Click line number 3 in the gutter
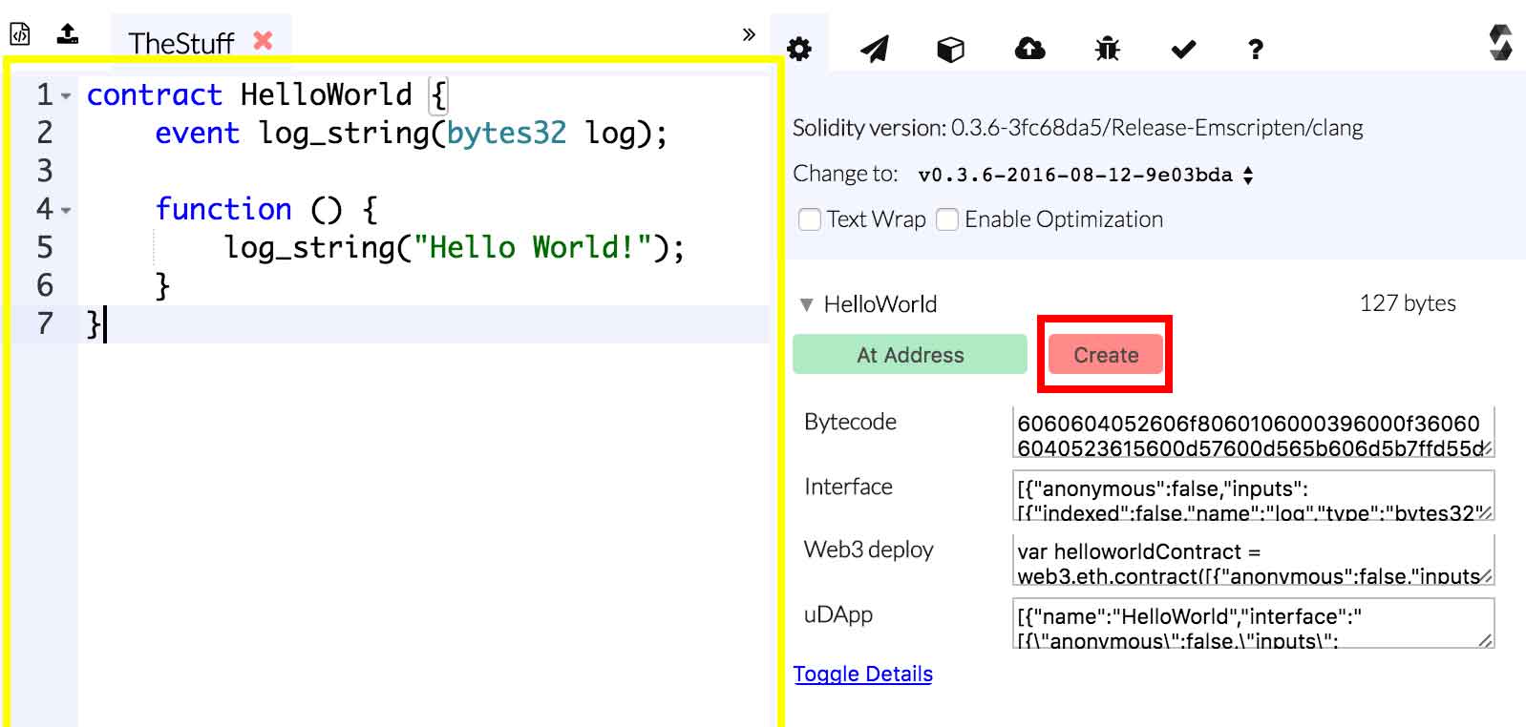The width and height of the screenshot is (1526, 727). 44,171
